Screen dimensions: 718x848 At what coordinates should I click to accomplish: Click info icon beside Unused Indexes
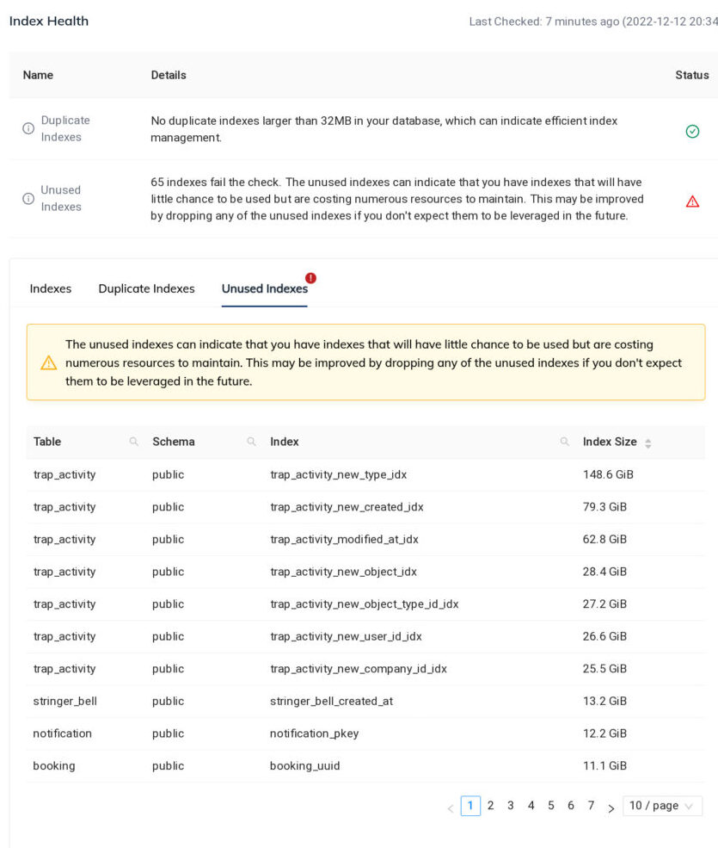pyautogui.click(x=28, y=199)
